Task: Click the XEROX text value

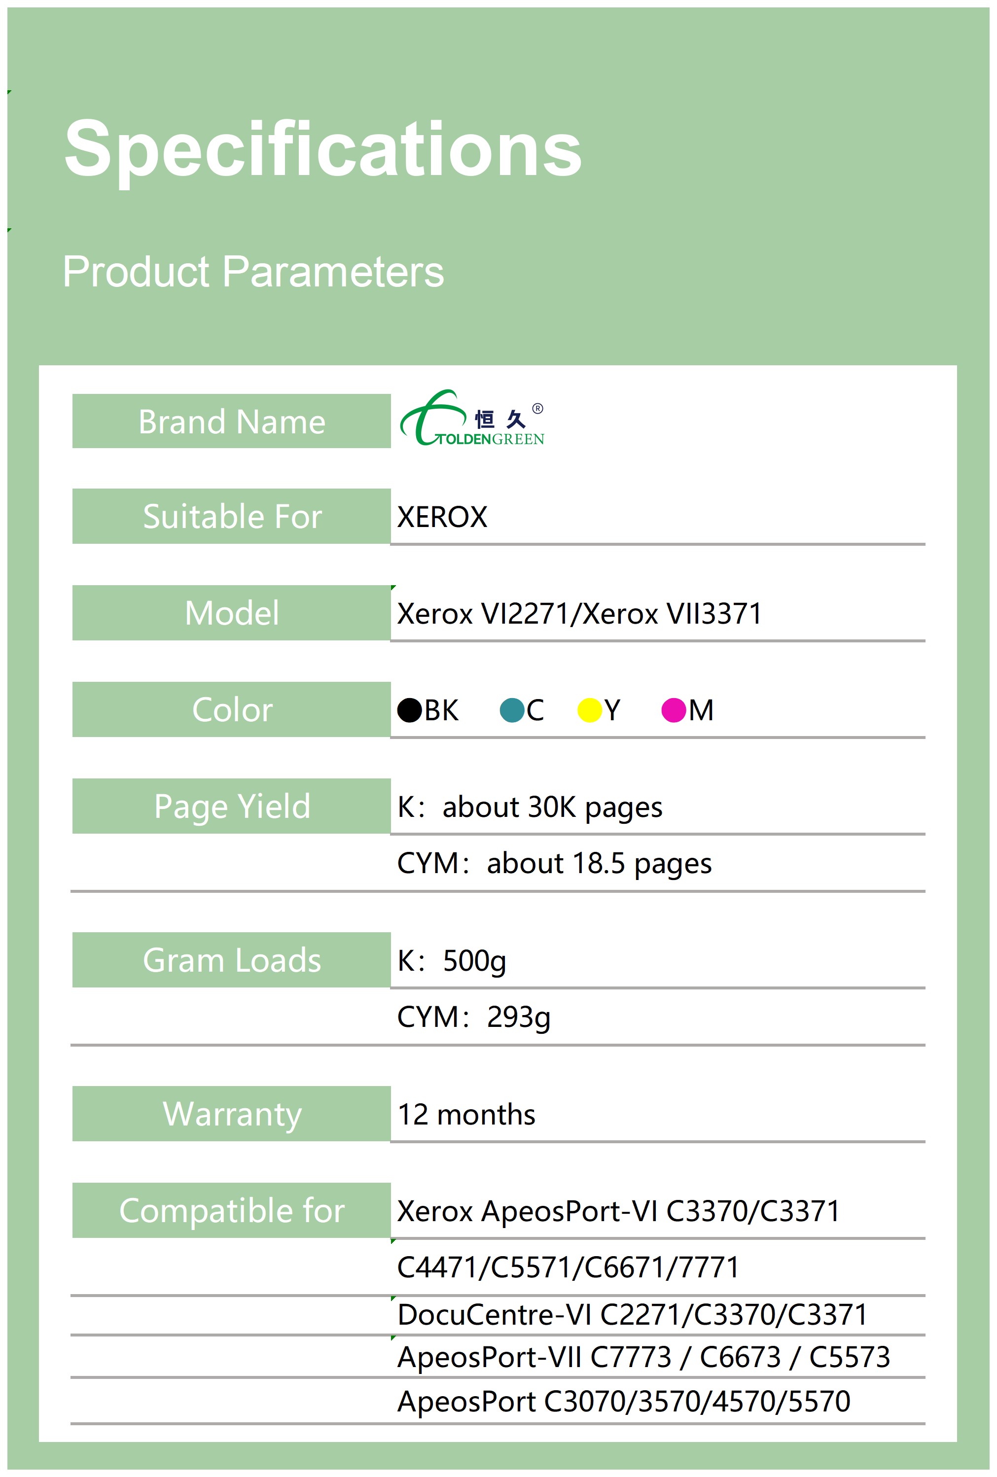Action: pos(442,517)
